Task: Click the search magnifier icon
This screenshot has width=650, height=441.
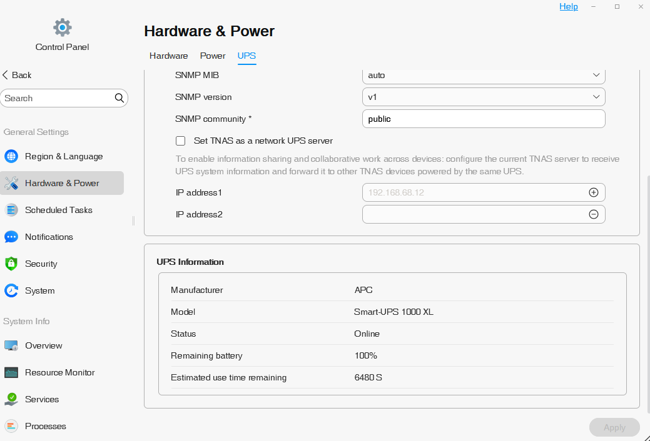Action: click(x=119, y=98)
